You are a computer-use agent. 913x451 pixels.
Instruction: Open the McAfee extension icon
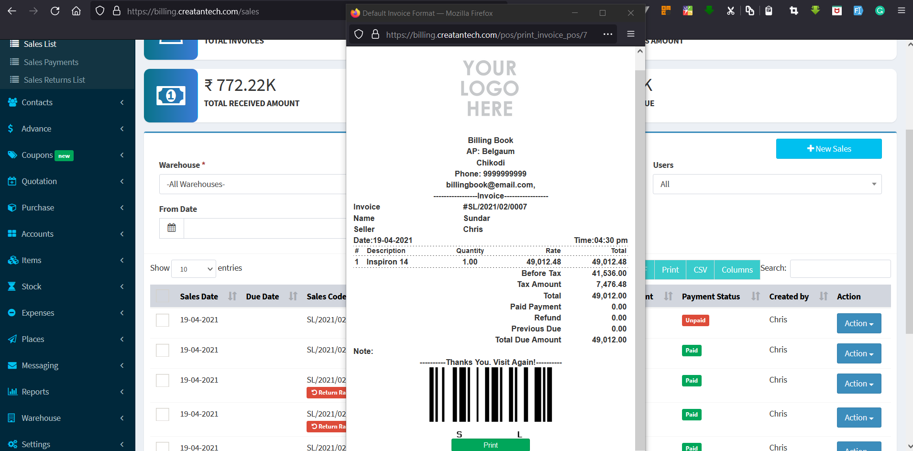click(x=837, y=11)
